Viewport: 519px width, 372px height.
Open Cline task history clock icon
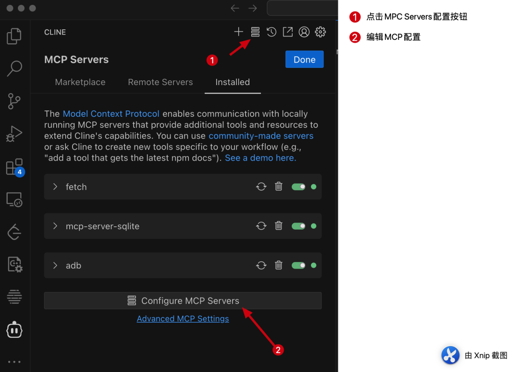pos(272,32)
